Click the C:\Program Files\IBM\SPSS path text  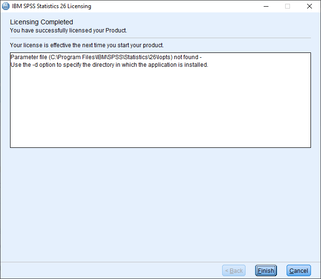[110, 57]
